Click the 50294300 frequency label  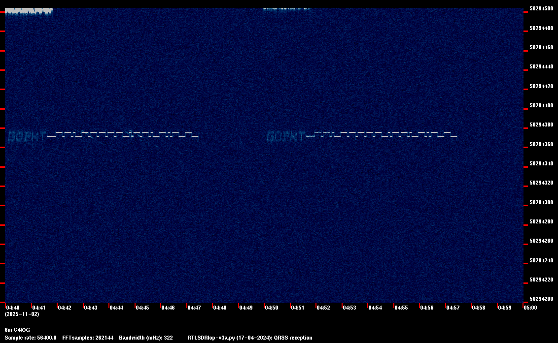[541, 202]
